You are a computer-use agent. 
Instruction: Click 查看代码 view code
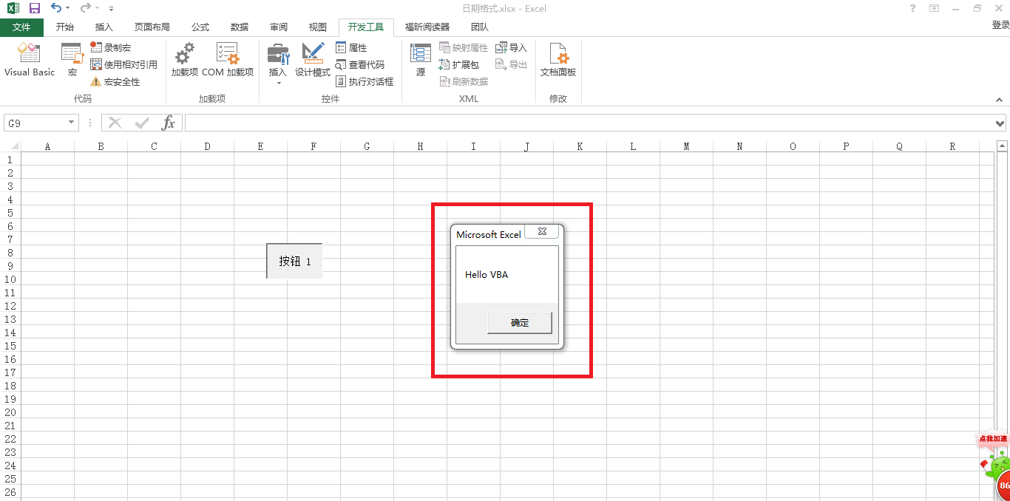[360, 64]
